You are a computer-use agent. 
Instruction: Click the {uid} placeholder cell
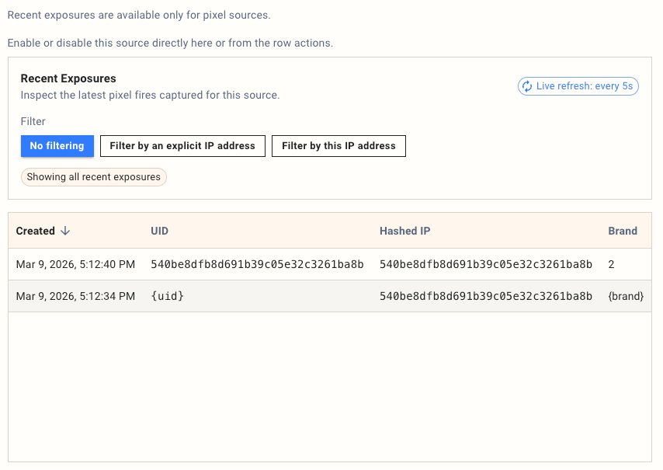[x=167, y=297]
